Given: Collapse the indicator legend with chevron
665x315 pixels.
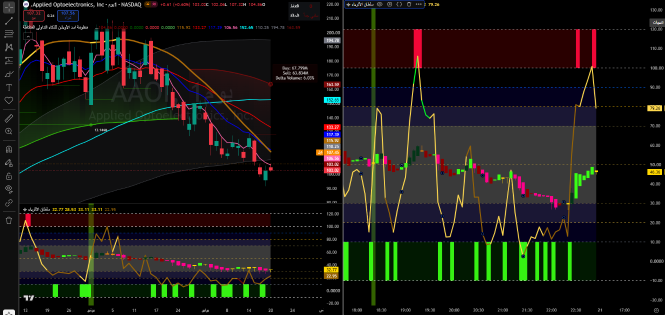Looking at the screenshot, I should (x=28, y=36).
